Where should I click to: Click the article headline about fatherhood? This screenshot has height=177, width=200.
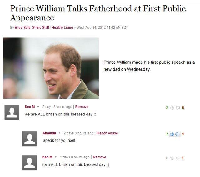[98, 13]
